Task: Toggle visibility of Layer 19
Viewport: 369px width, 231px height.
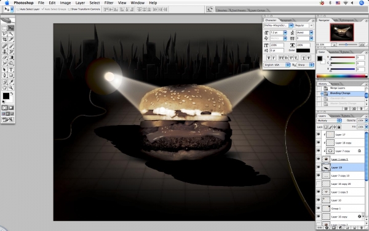Action: (319, 168)
